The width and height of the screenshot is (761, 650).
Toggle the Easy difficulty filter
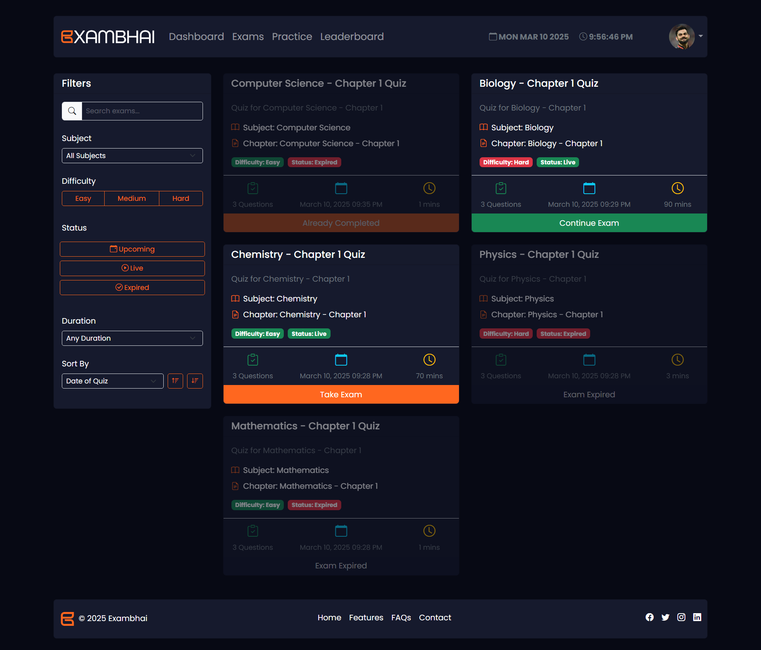pos(83,198)
